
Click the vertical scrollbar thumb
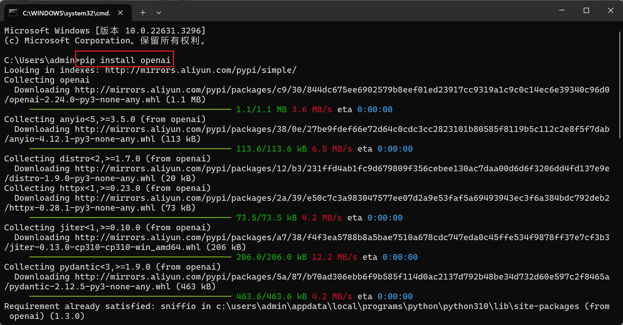pyautogui.click(x=620, y=85)
